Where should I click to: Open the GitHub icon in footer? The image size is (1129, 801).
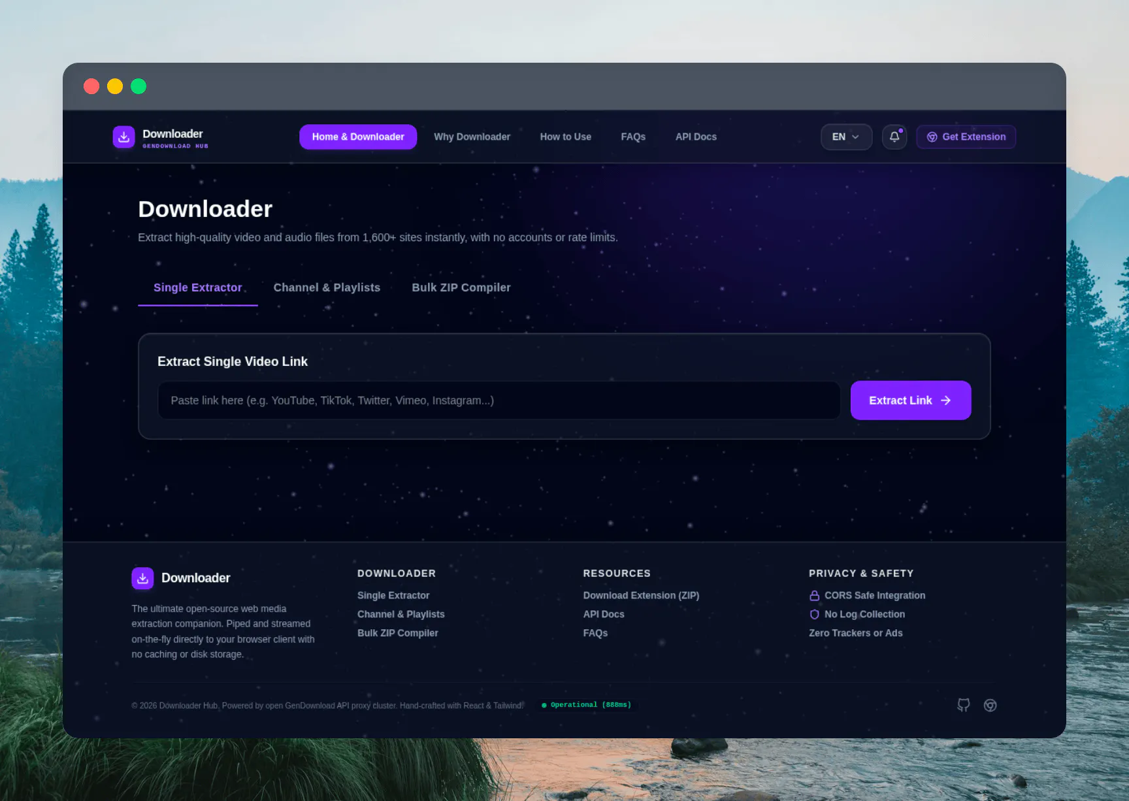[x=964, y=705]
